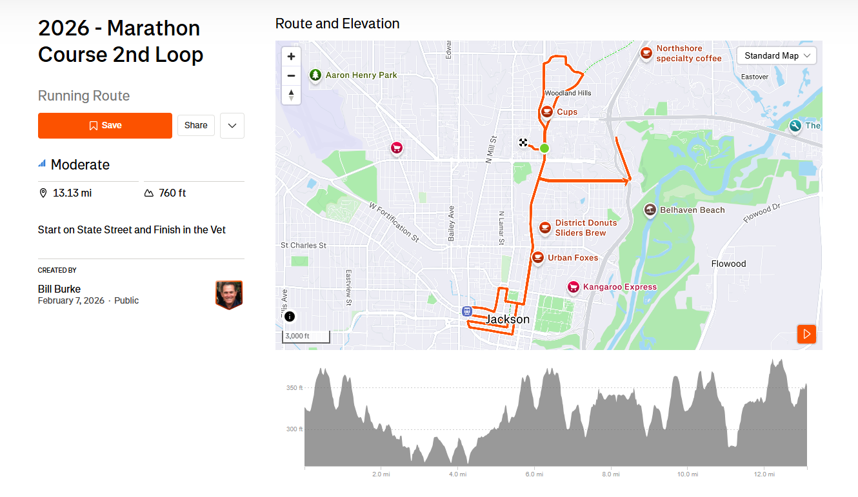
Task: Save this running route
Action: pyautogui.click(x=105, y=126)
